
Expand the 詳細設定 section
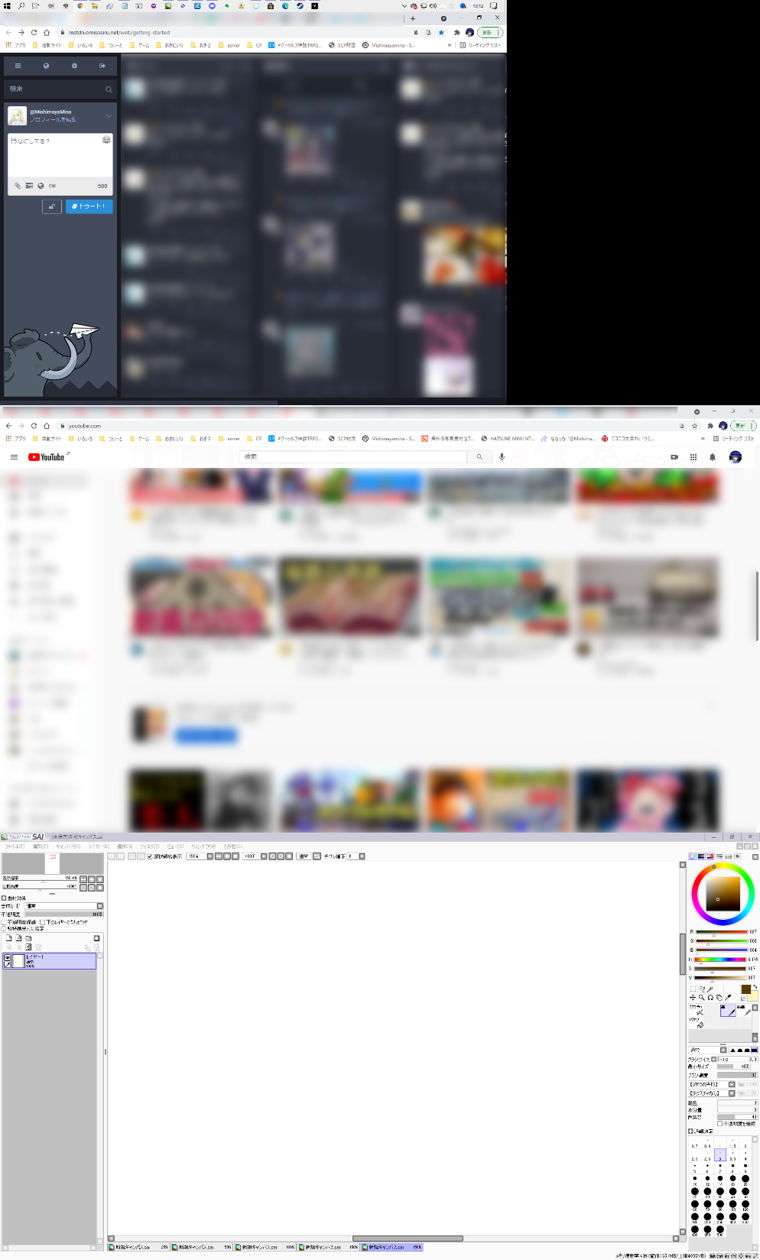pyautogui.click(x=690, y=1131)
